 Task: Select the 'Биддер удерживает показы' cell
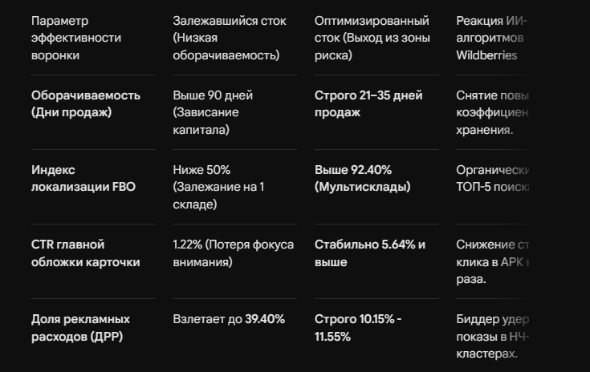(x=492, y=336)
